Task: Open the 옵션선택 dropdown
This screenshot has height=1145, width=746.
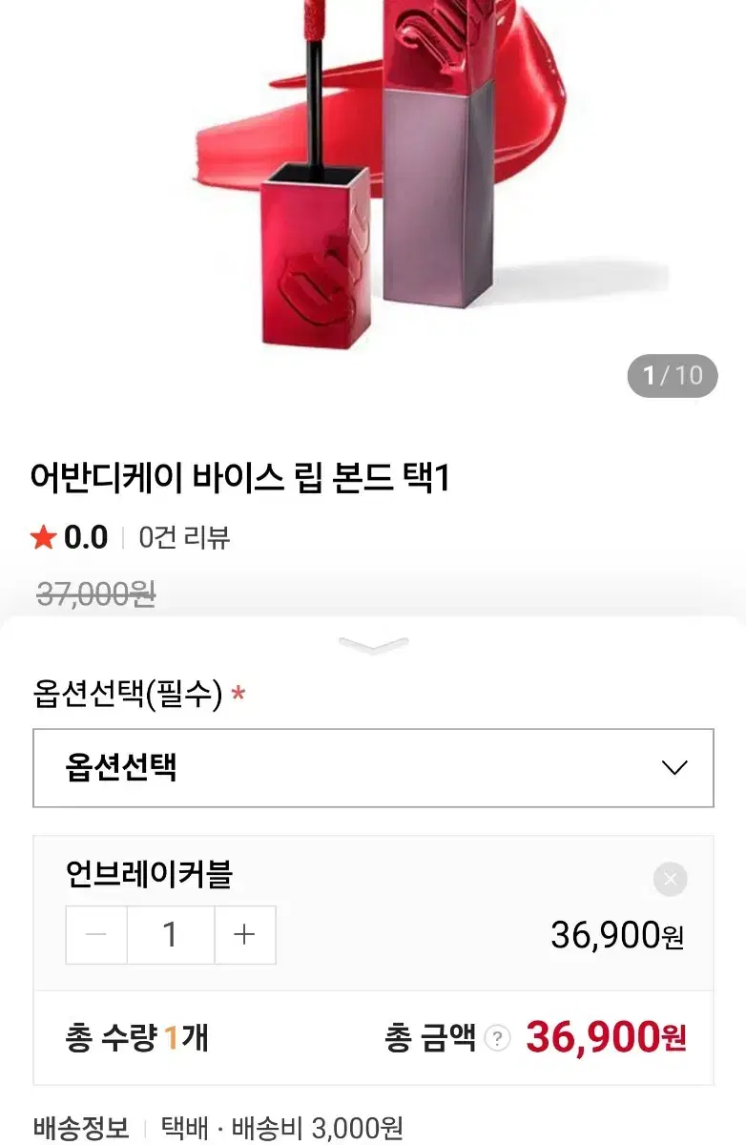Action: coord(373,768)
